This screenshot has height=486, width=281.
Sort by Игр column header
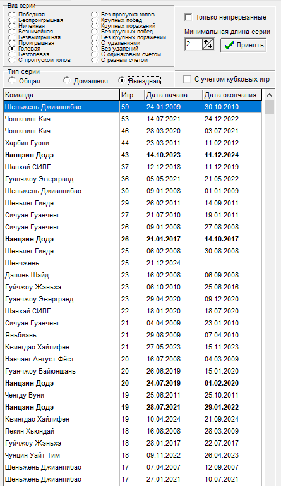(132, 95)
